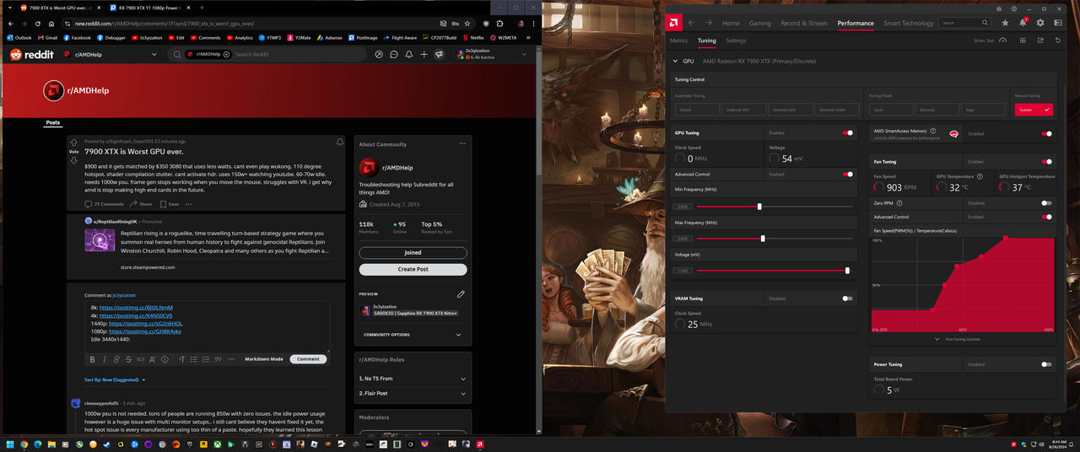
Task: Enable Power Tuning switch
Action: click(x=1046, y=364)
